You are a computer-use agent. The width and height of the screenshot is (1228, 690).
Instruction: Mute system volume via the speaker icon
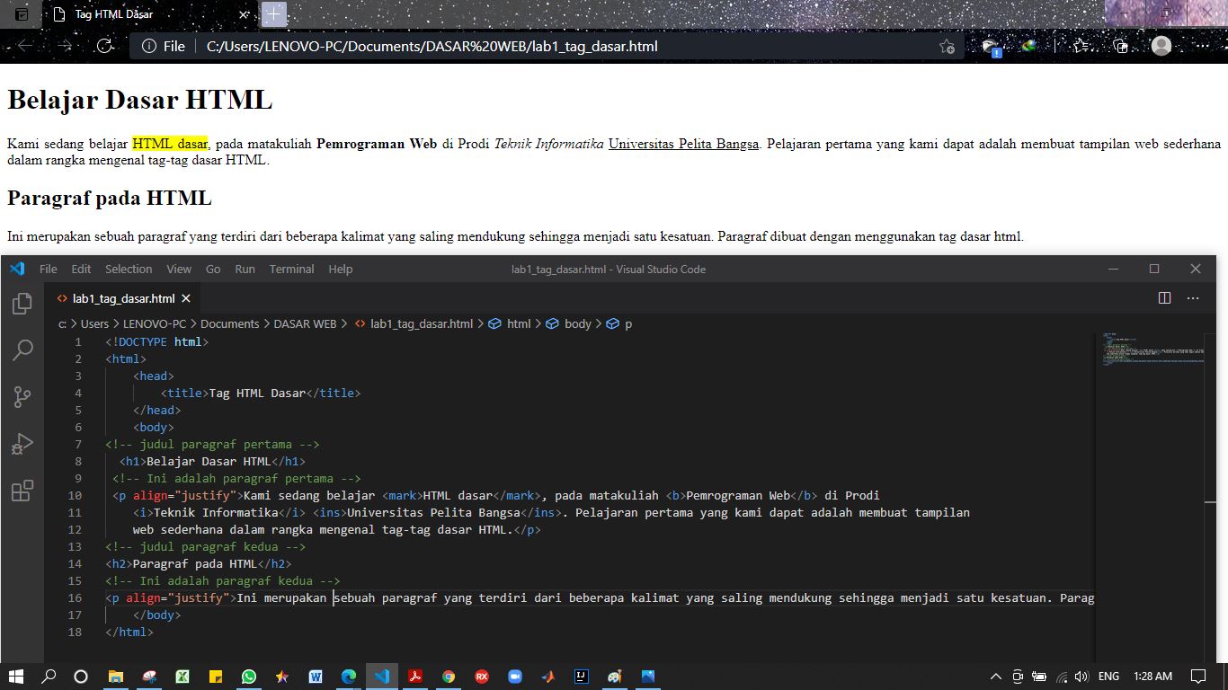(x=1082, y=677)
